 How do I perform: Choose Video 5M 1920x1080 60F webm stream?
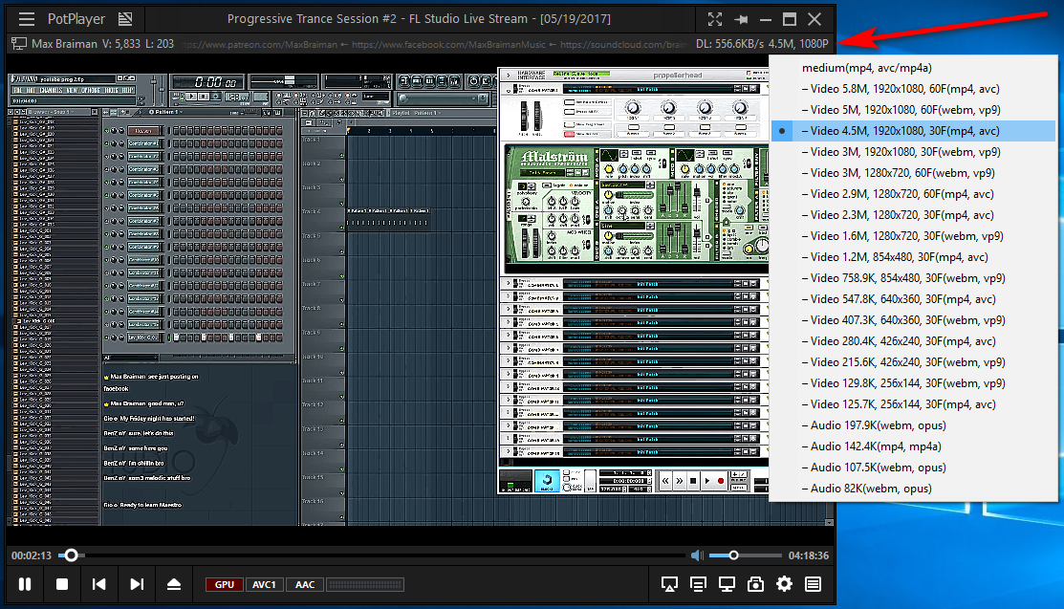pos(913,110)
